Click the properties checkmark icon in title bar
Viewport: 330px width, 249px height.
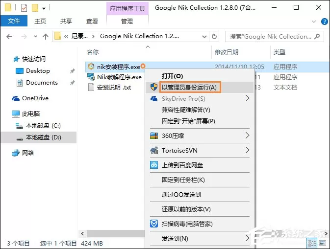click(24, 8)
